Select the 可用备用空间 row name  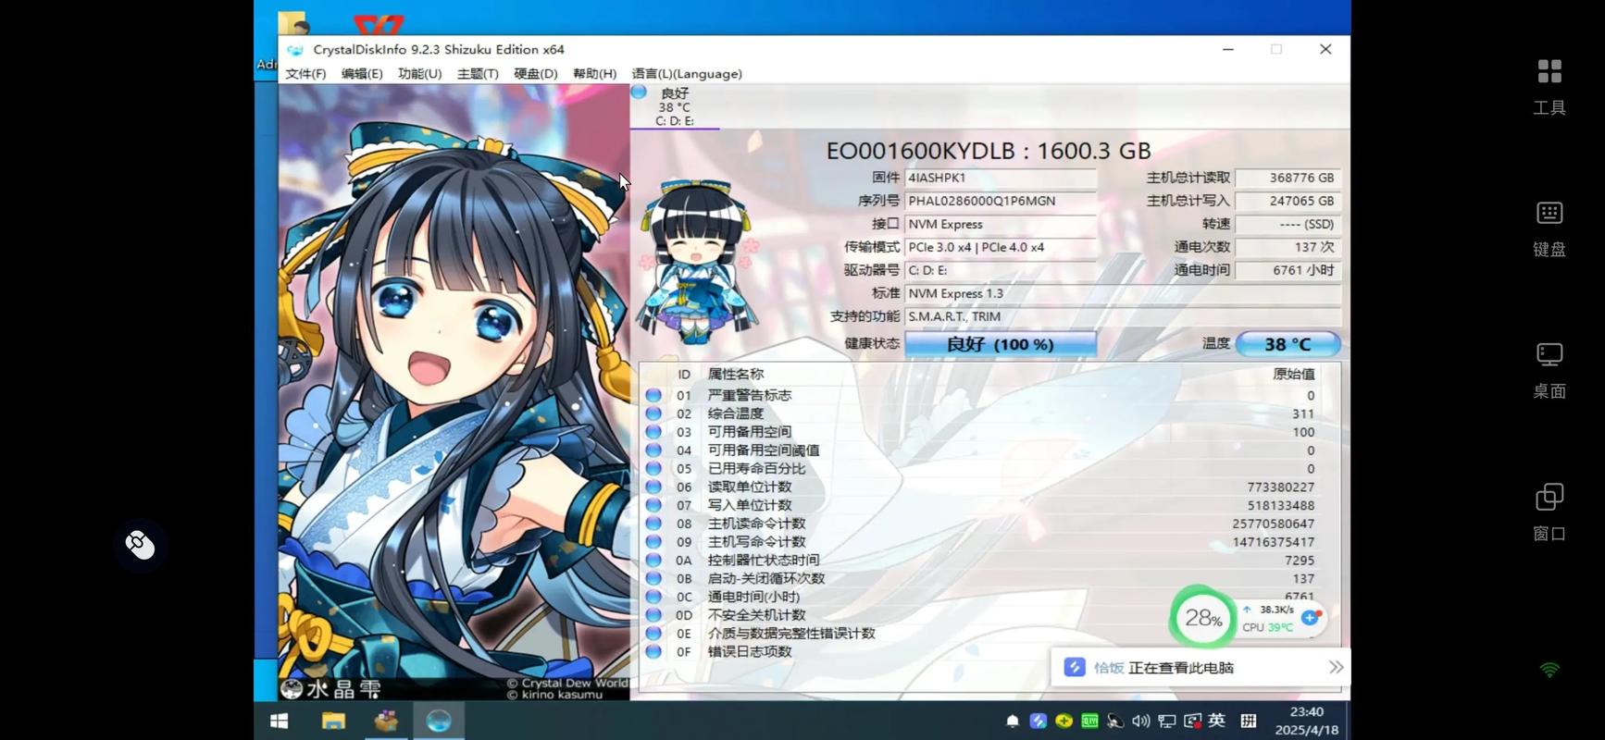[750, 432]
